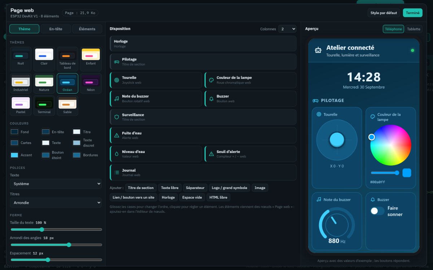Add an HTML libre element
This screenshot has width=433, height=270.
point(218,197)
